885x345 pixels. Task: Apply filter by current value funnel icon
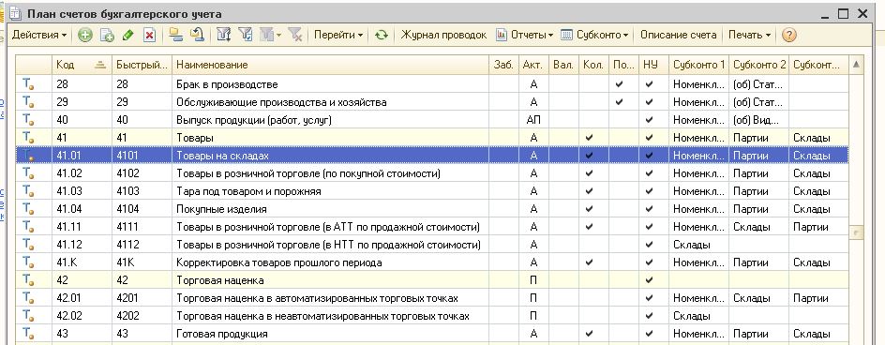click(x=246, y=35)
